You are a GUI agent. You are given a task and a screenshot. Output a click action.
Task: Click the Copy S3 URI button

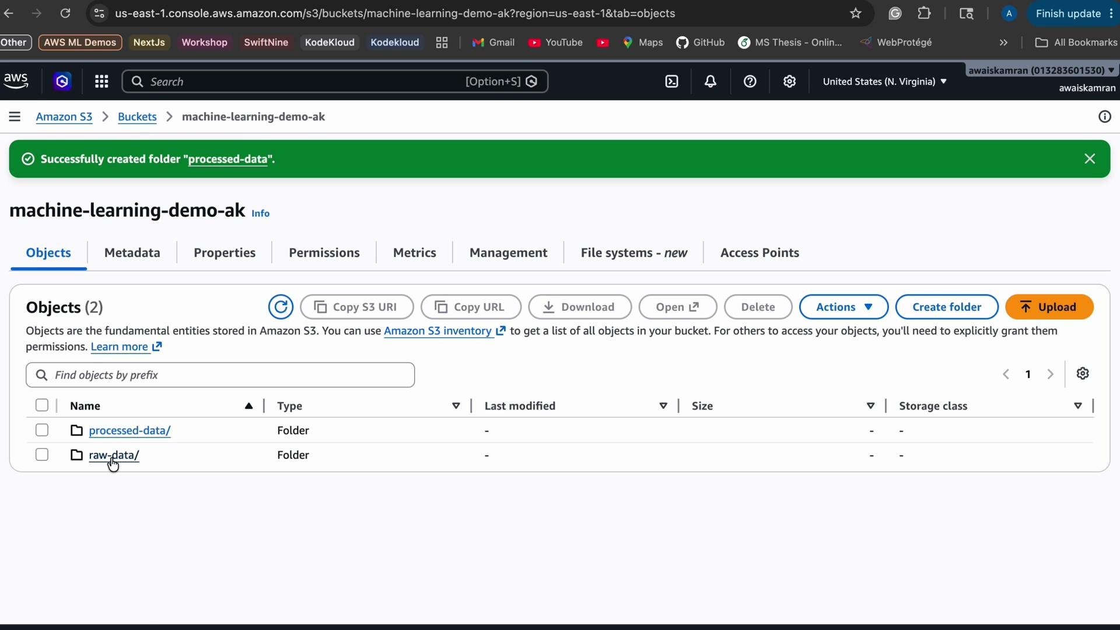click(357, 307)
